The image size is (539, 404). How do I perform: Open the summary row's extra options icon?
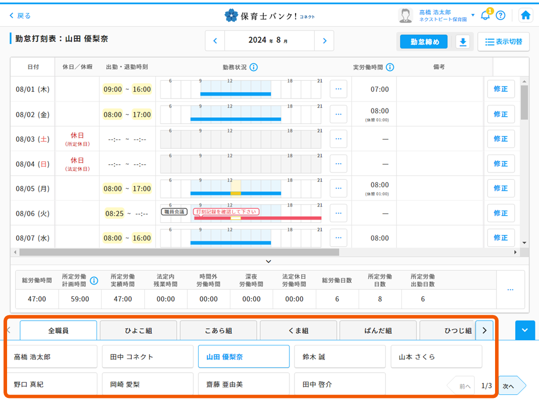click(510, 289)
